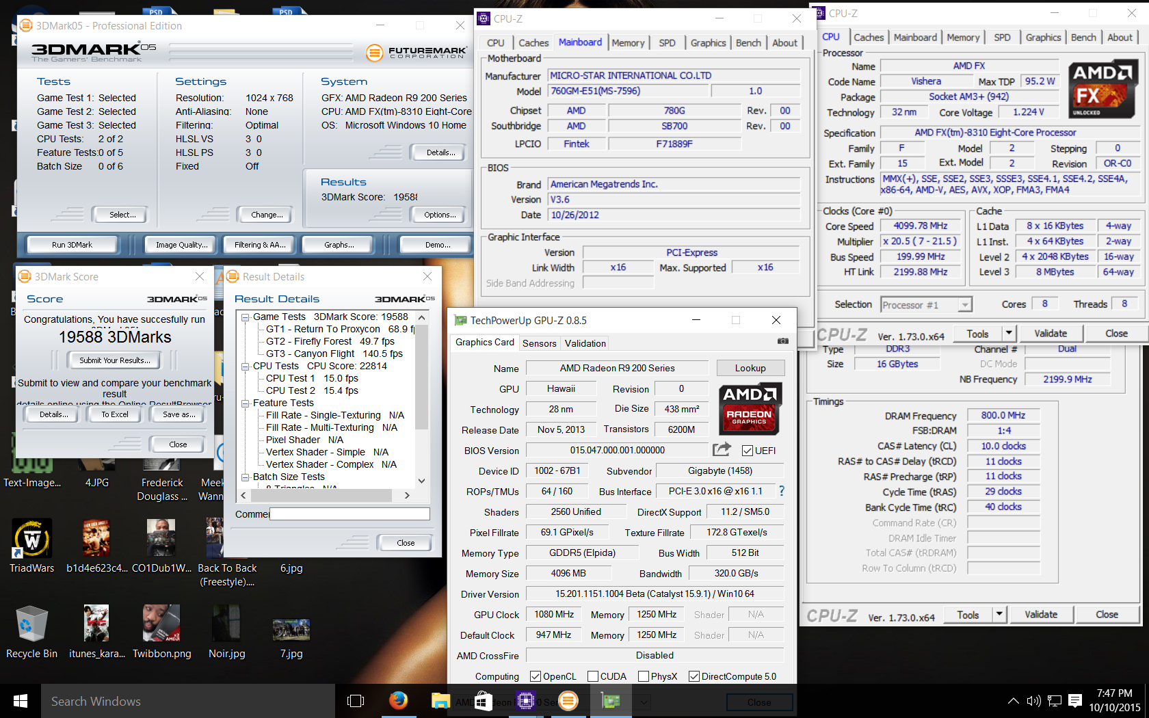Click the Bus Interface question mark in GPU-Z
Viewport: 1149px width, 718px height.
pos(782,491)
